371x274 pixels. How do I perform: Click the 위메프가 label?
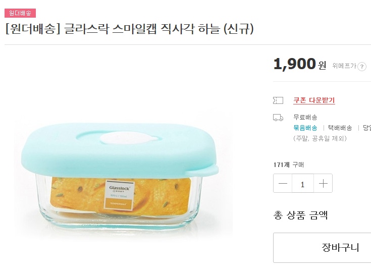tap(344, 66)
